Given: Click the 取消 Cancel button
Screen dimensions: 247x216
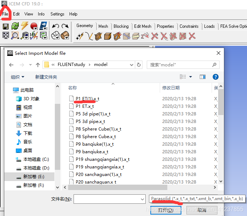Looking at the screenshot, I should coord(202,210).
